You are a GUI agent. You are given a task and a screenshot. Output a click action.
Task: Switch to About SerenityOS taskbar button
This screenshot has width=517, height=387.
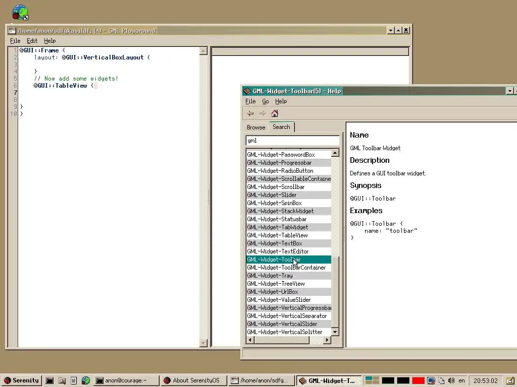click(x=194, y=380)
